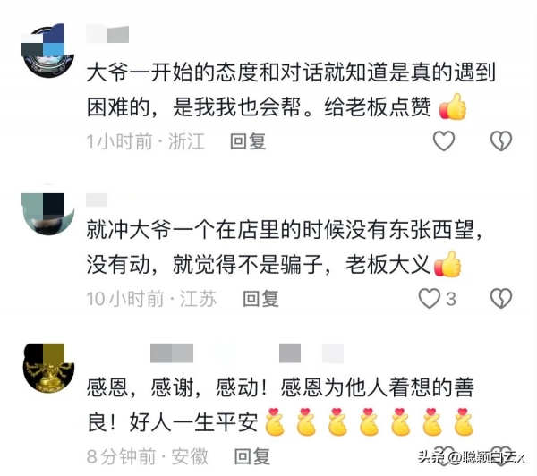Viewport: 537px width, 476px height.
Task: Tap the like count 3 on 江苏 comment
Action: [x=451, y=299]
